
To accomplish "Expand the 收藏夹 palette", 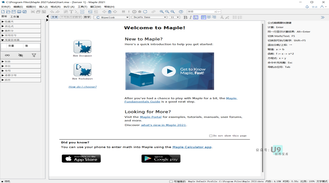I will [21, 22].
